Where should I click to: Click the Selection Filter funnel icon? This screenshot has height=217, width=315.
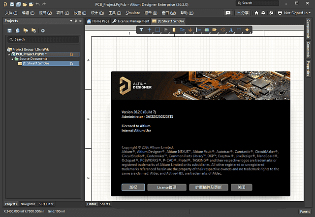141,30
